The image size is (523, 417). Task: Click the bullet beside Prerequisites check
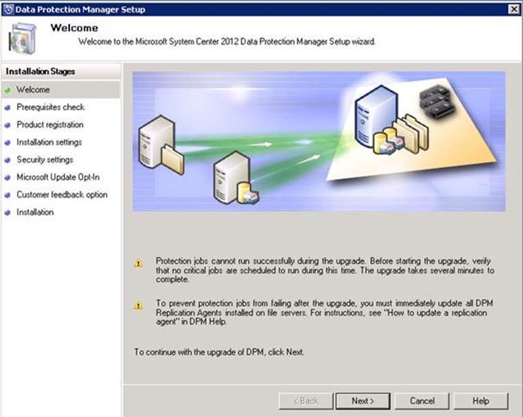coord(8,108)
